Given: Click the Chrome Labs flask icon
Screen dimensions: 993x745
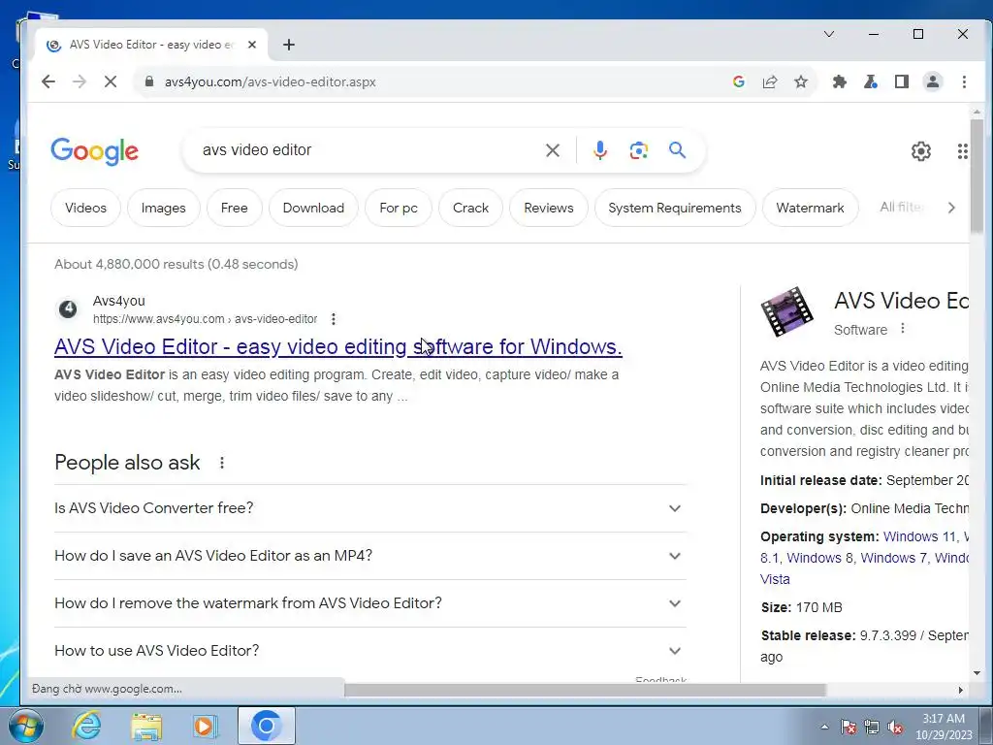Looking at the screenshot, I should (871, 81).
